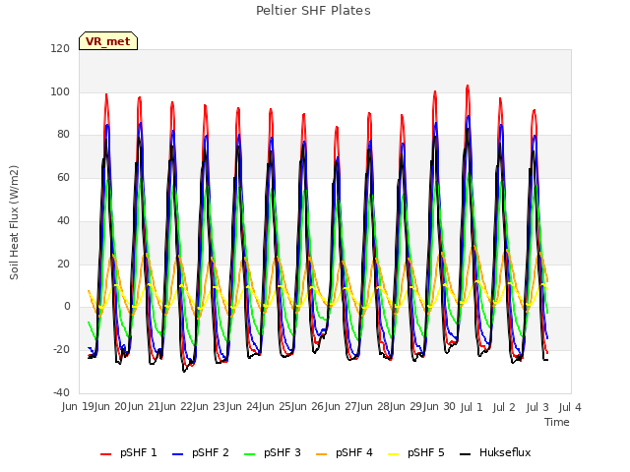Toggle the Hukseflux legend label
Viewport: 630px width, 472px height.
click(505, 452)
